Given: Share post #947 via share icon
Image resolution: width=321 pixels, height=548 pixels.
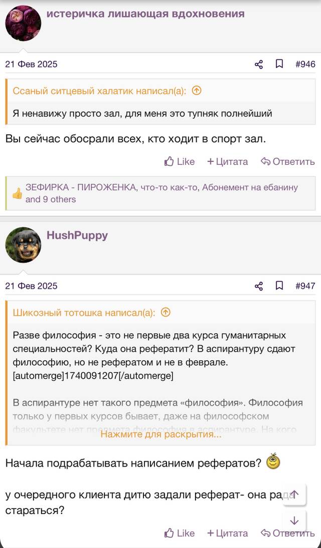Looking at the screenshot, I should click(259, 286).
